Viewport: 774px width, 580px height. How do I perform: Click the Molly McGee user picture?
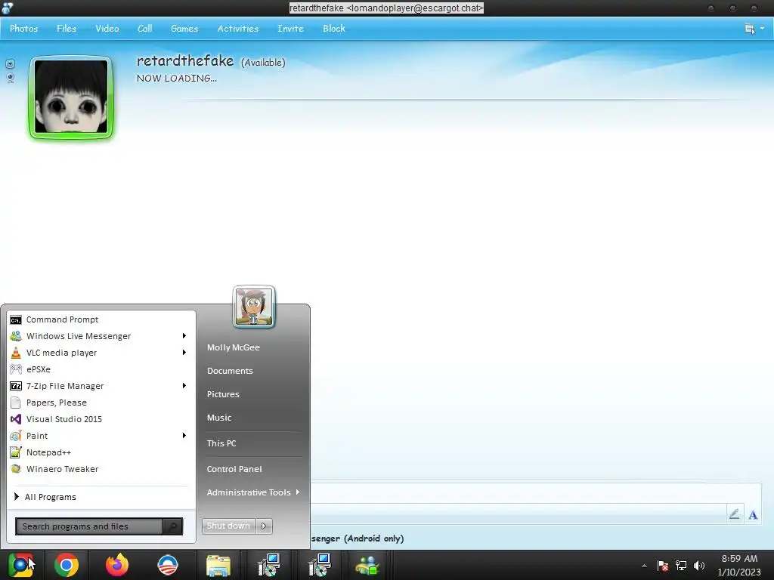pos(254,307)
